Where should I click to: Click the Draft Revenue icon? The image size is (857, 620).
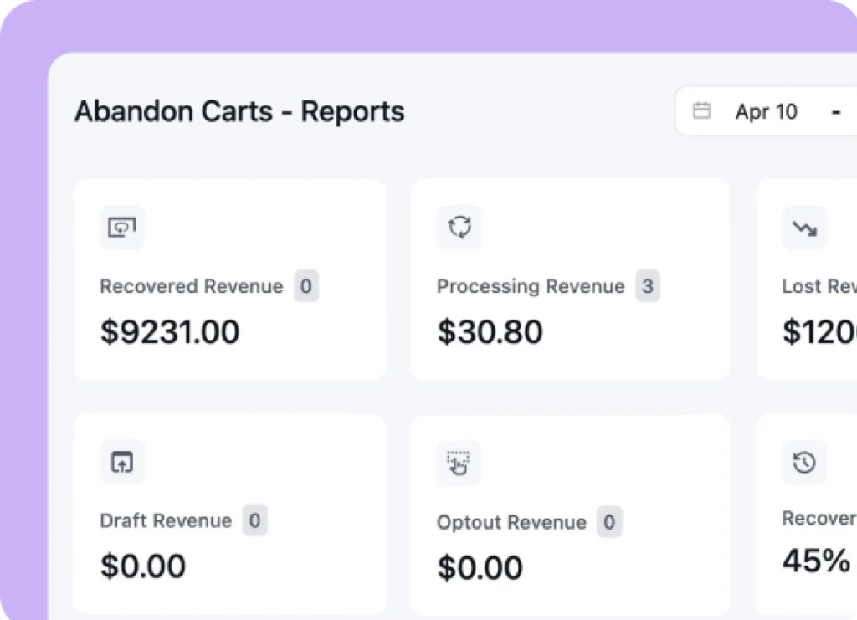pos(122,462)
